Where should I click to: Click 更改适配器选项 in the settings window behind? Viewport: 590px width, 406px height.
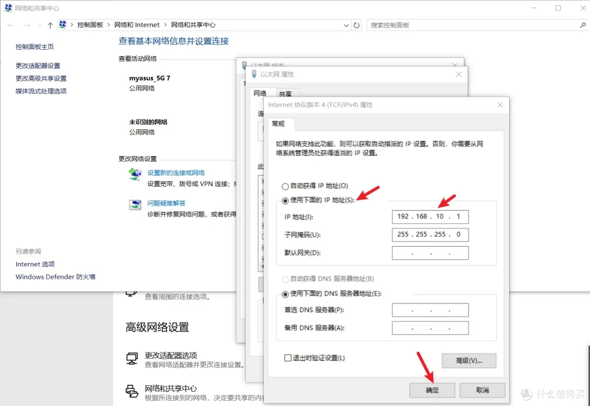click(171, 355)
